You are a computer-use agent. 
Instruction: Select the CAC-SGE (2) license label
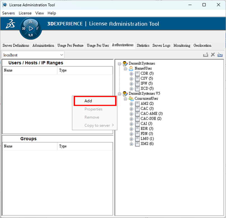point(151,119)
